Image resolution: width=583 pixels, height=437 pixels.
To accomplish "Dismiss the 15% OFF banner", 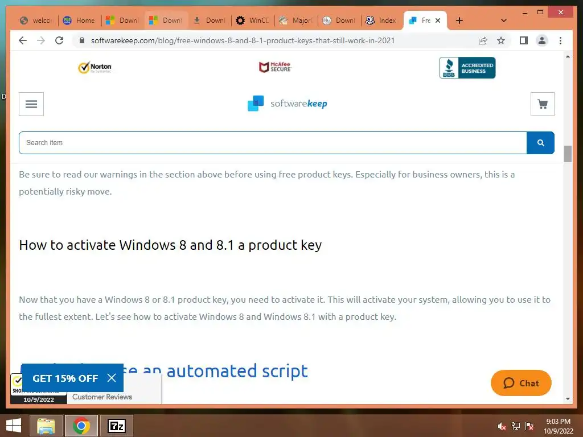I will click(112, 378).
